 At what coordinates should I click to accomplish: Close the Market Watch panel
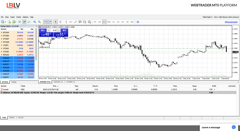36,26
